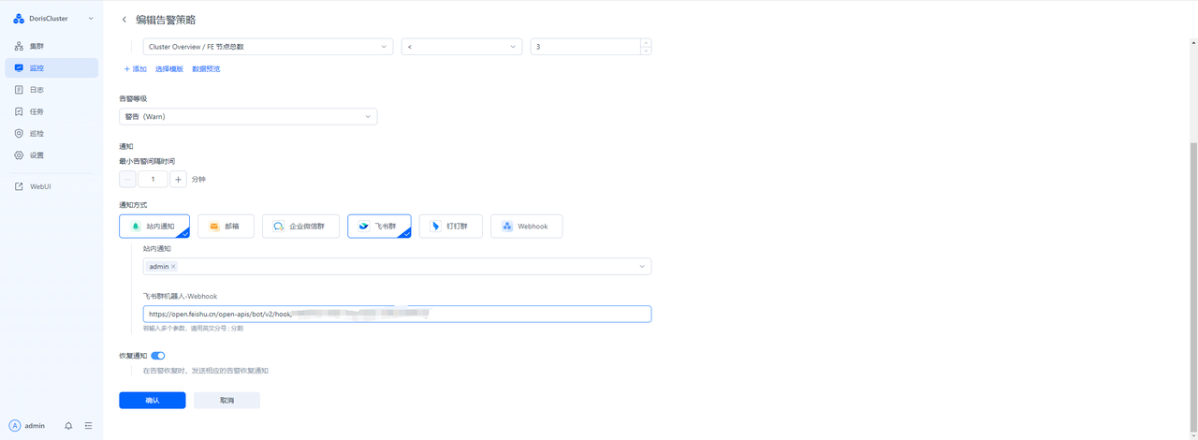Screen dimensions: 1198x440
Task: Open the WebUI external link
Action: coord(40,187)
